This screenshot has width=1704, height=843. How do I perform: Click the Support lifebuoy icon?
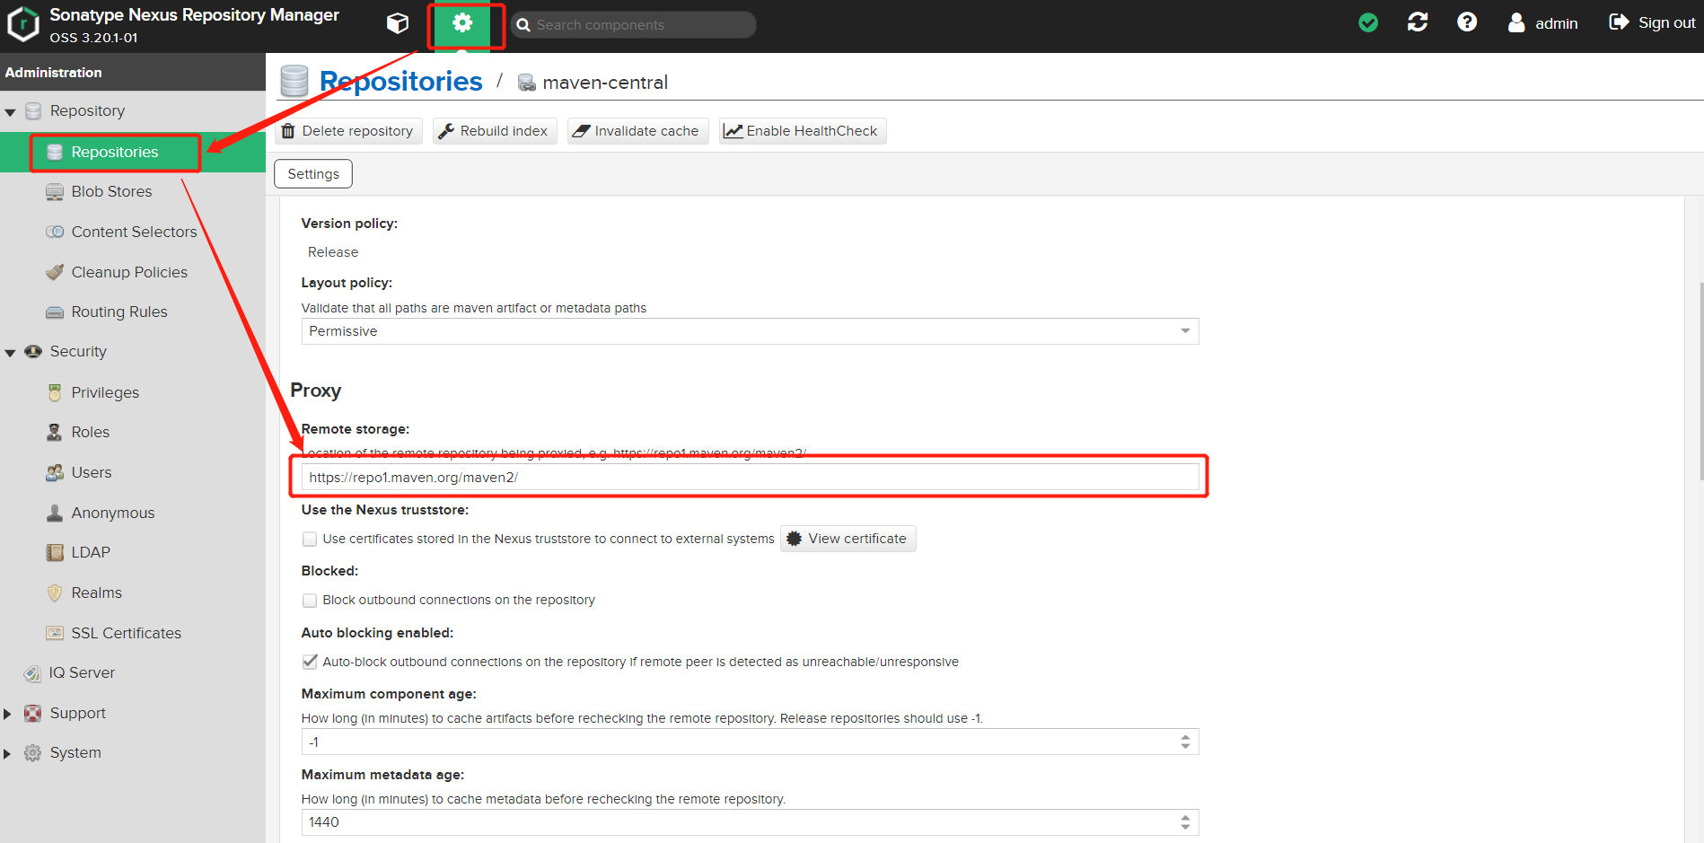click(32, 714)
